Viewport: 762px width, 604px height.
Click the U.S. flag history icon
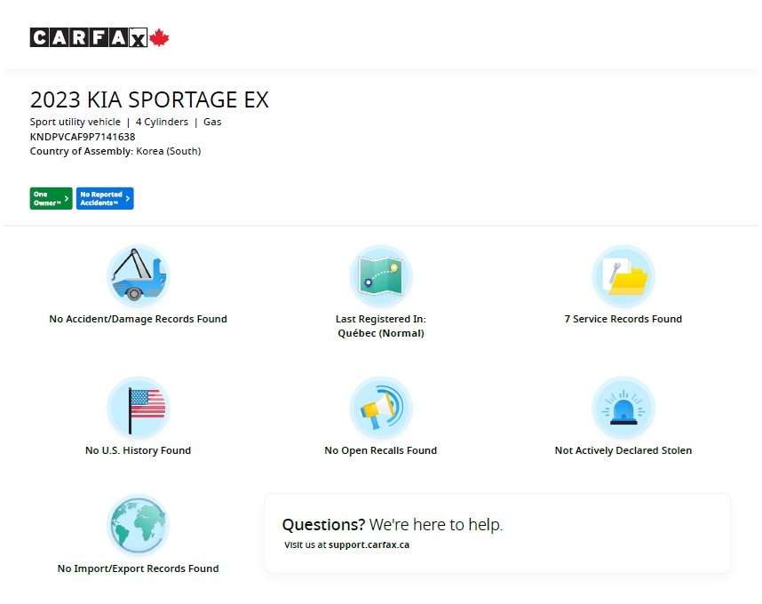pos(138,408)
